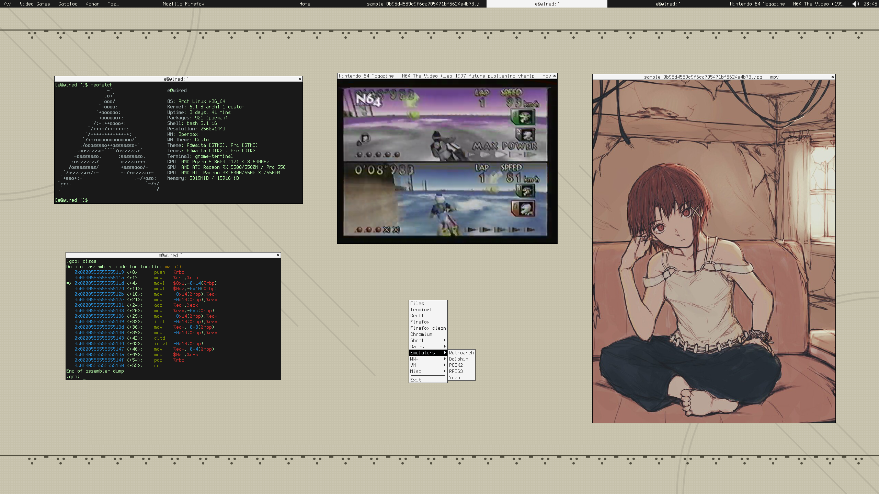Select the highlighted Emulators submenu entry
The width and height of the screenshot is (879, 494).
click(x=428, y=353)
